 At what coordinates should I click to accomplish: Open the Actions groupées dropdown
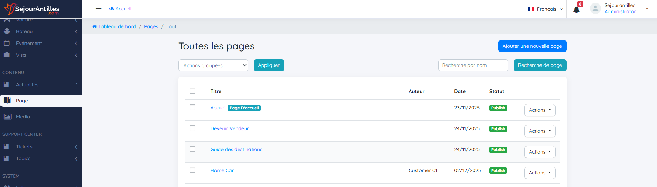[x=213, y=65]
